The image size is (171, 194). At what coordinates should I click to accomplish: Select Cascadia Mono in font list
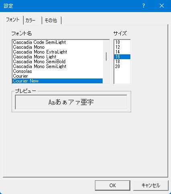[x=58, y=47]
